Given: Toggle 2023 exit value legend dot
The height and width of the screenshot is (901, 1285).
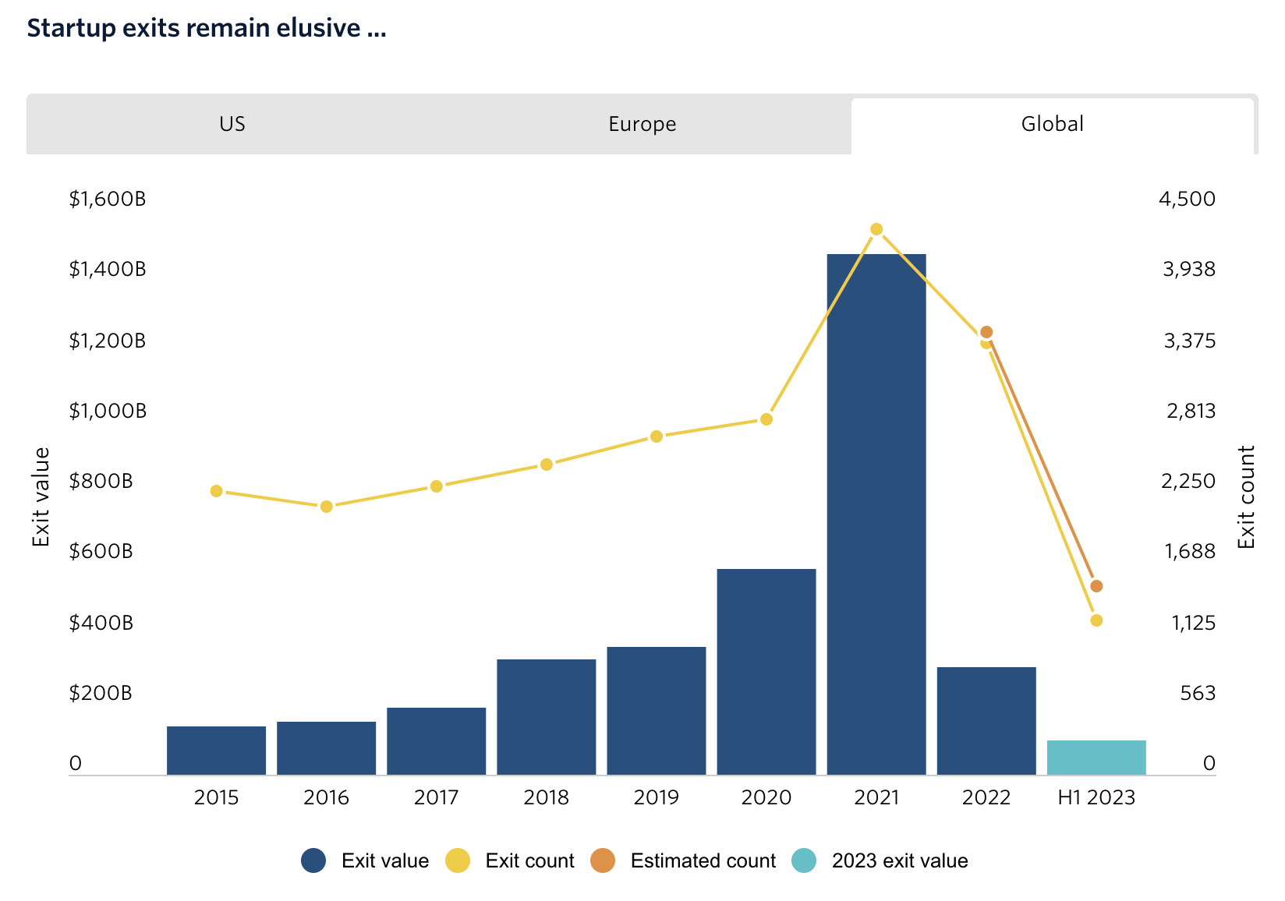Looking at the screenshot, I should click(x=804, y=860).
